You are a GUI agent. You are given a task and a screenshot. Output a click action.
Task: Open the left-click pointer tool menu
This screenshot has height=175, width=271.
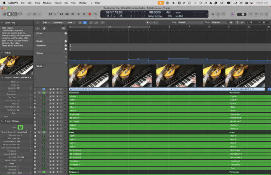click(149, 23)
